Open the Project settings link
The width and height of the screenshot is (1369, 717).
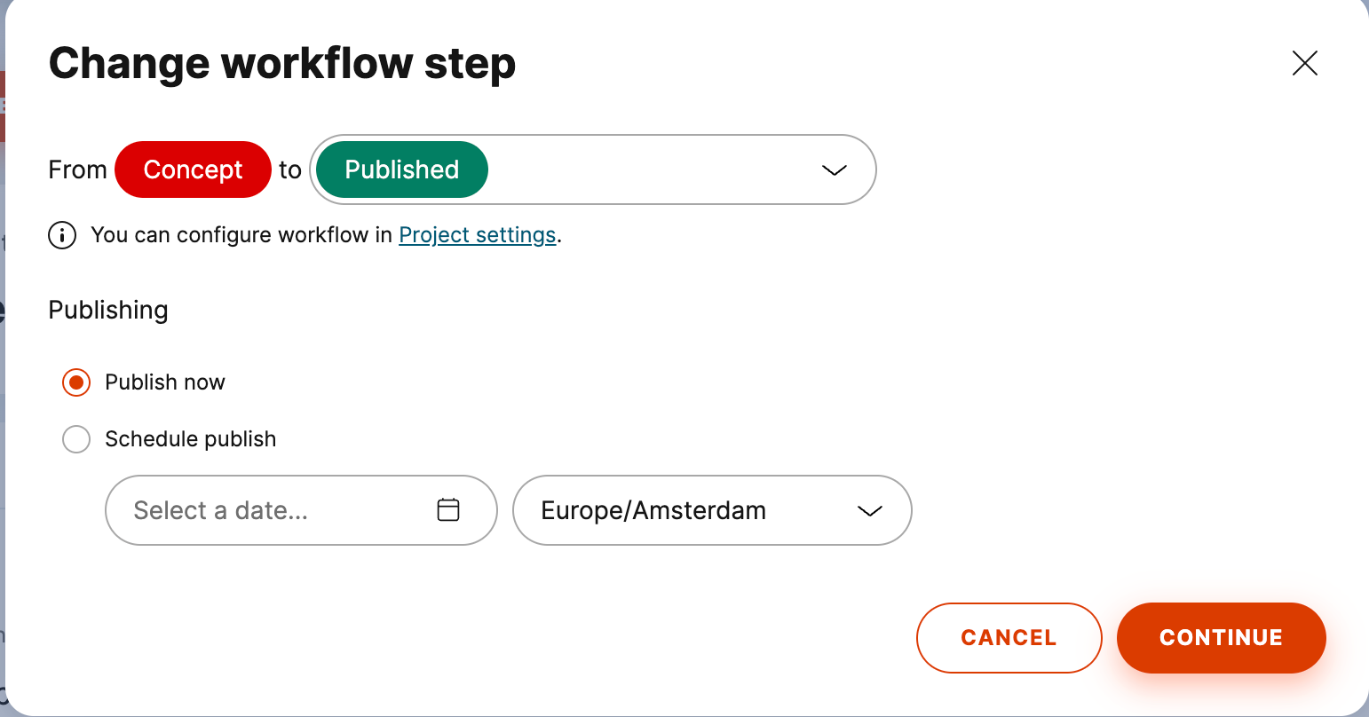pos(478,235)
